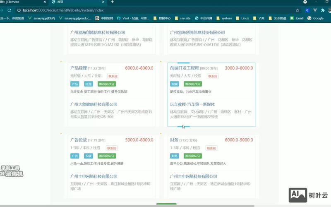331x207 pixels.
Task: Reload the page with the refresh icon
Action: 9,10
